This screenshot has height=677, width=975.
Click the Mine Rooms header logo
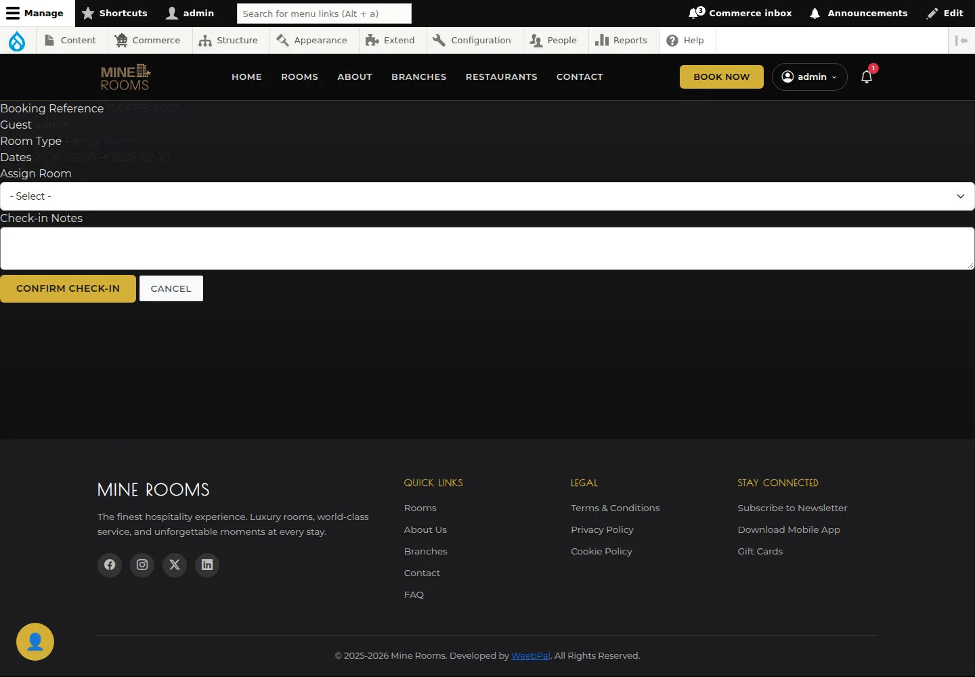[x=125, y=77]
